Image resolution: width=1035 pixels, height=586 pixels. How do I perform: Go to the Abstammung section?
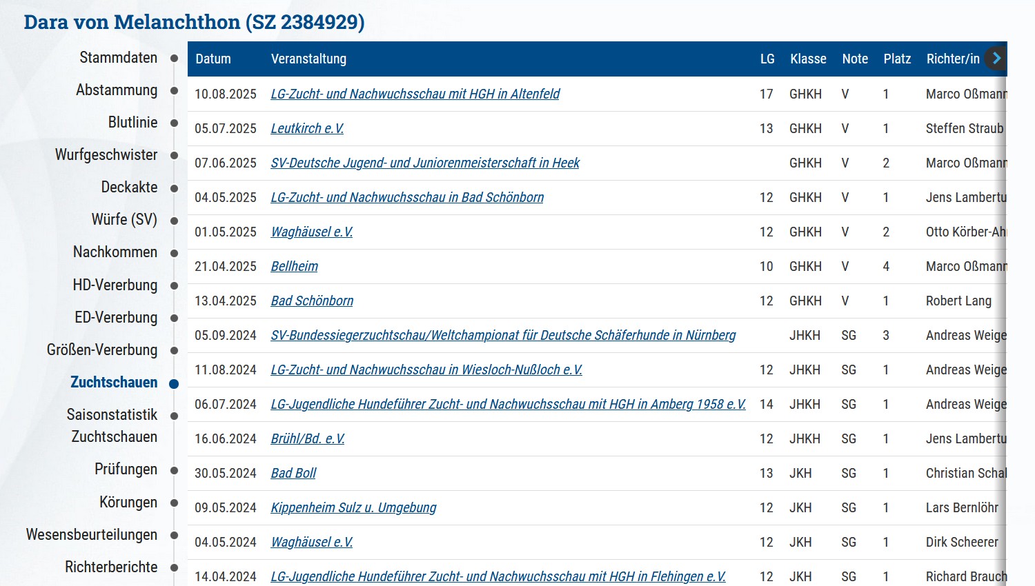pos(117,90)
